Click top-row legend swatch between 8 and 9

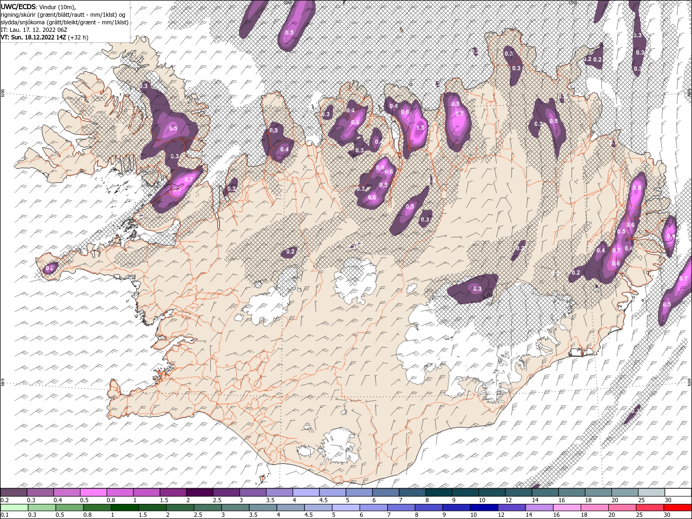[439, 493]
